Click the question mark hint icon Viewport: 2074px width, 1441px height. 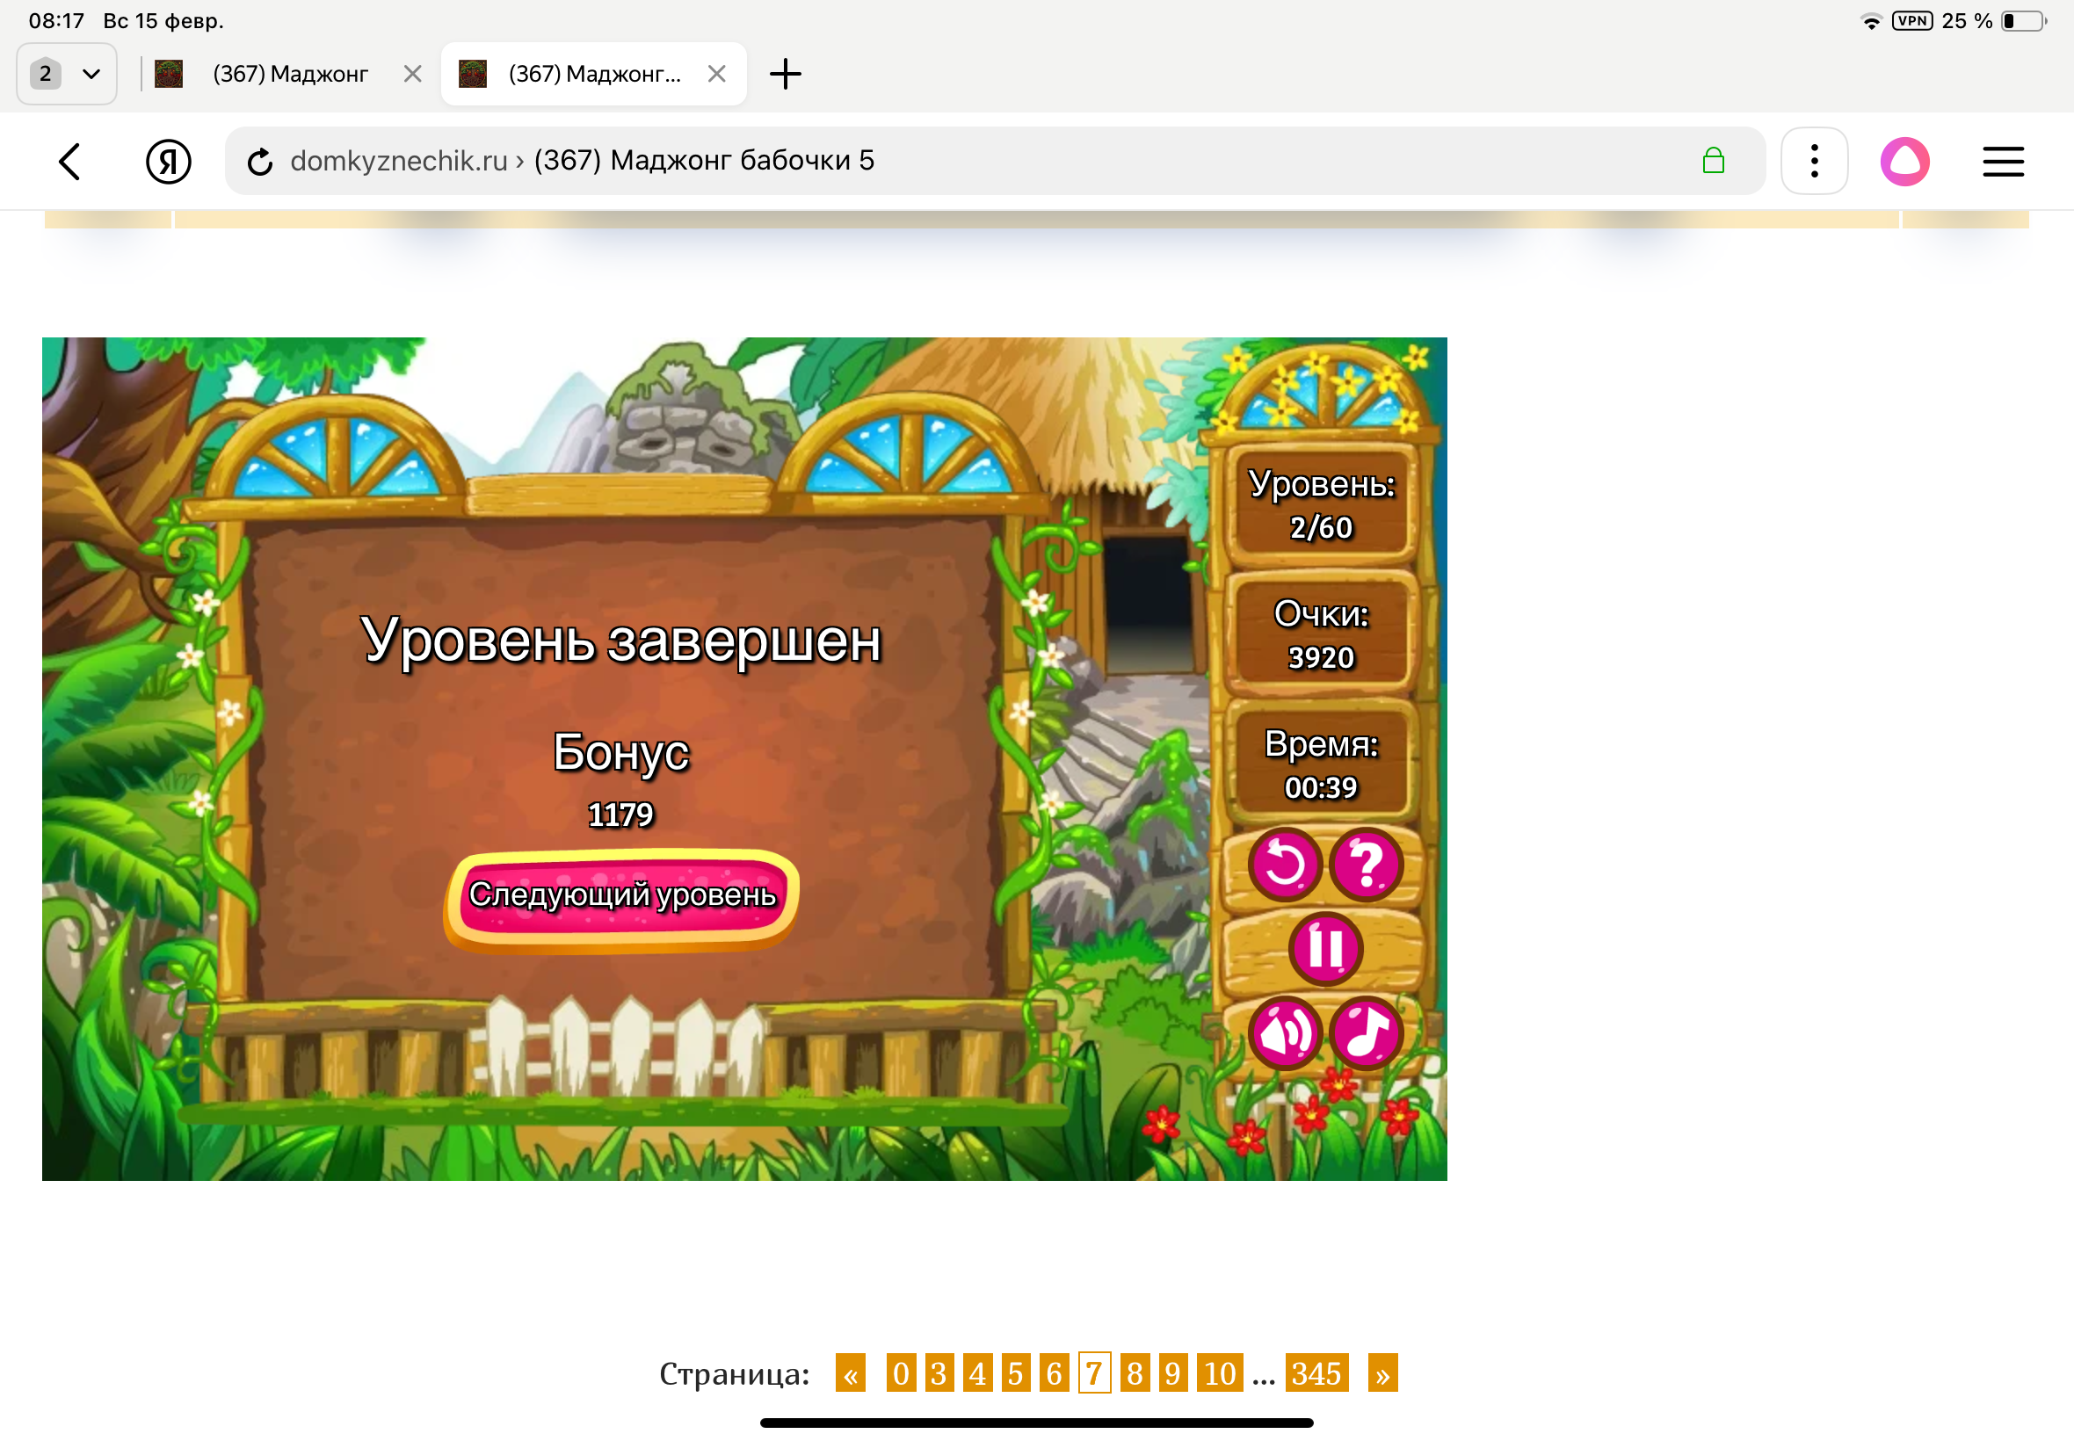[1365, 865]
